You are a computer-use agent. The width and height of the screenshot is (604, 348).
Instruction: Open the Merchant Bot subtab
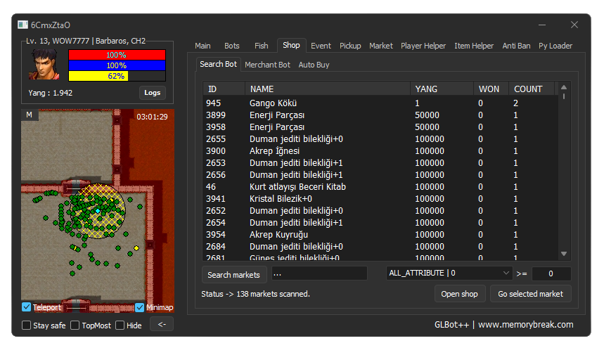267,65
